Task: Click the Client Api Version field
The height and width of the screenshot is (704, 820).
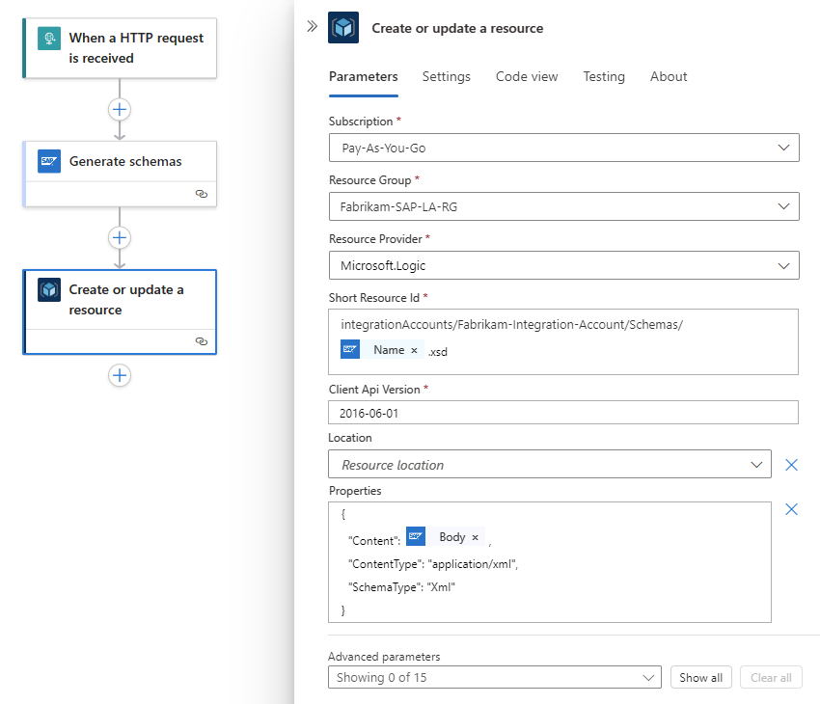Action: 563,412
